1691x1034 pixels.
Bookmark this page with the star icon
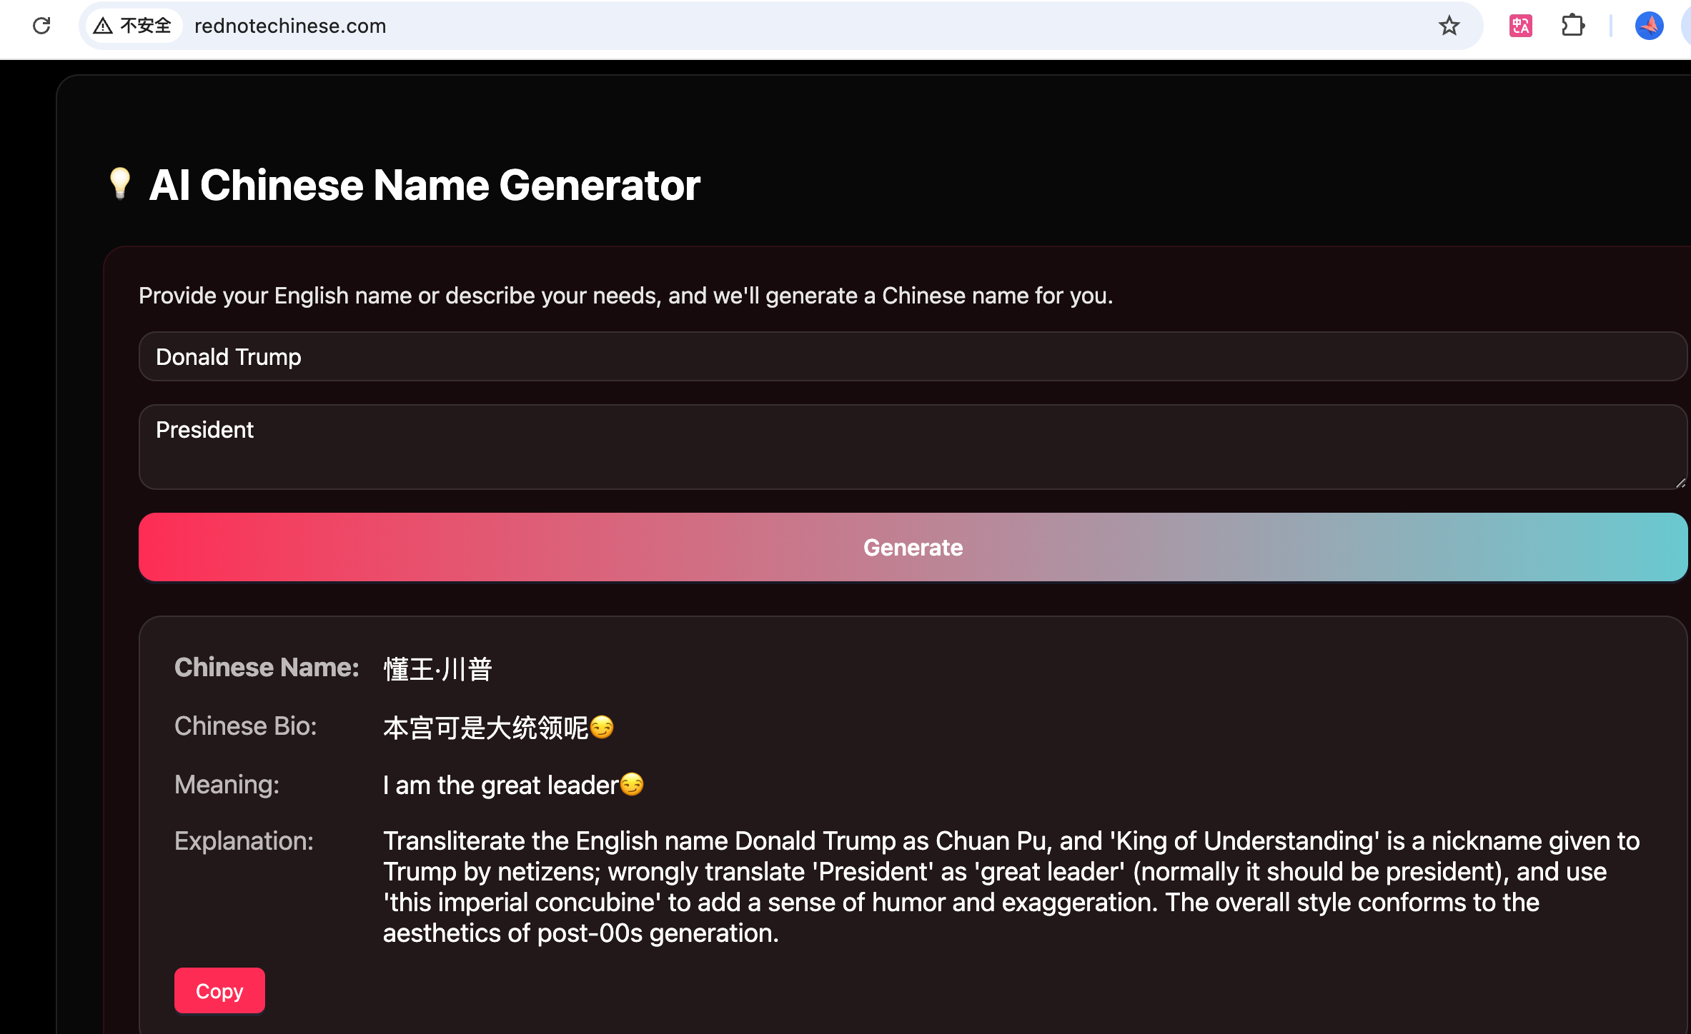click(1449, 26)
